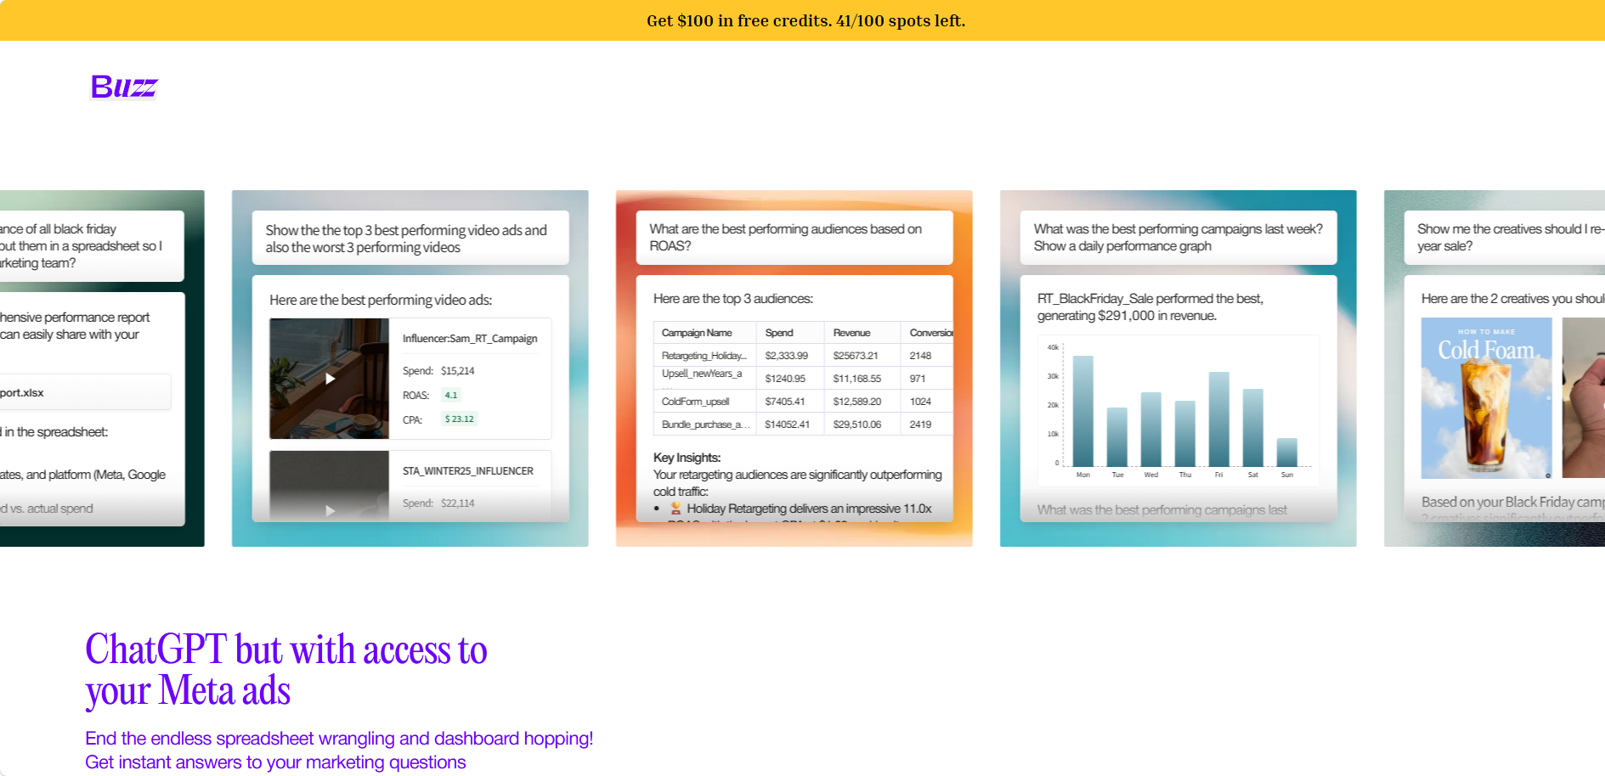Viewport: 1605px width, 776px height.
Task: Click the ROAS badge 4.1
Action: (451, 395)
